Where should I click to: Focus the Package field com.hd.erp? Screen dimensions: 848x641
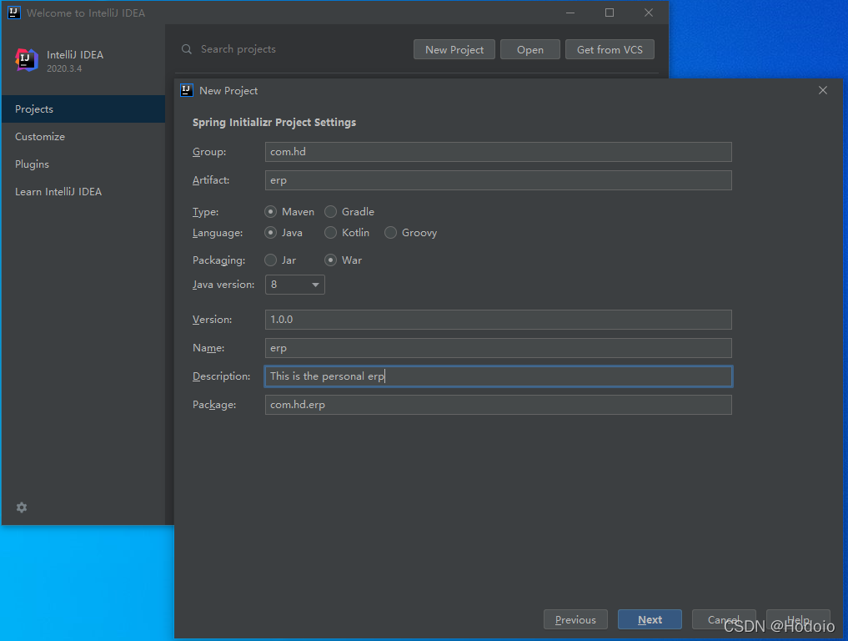coord(498,405)
